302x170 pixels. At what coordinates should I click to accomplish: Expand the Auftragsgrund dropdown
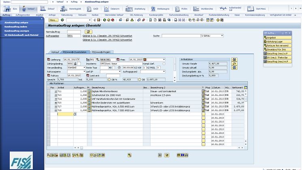[164, 71]
